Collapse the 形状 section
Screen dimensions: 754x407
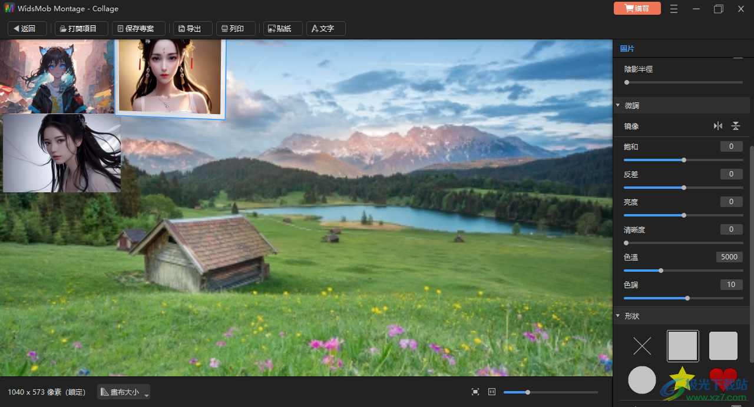(x=618, y=316)
